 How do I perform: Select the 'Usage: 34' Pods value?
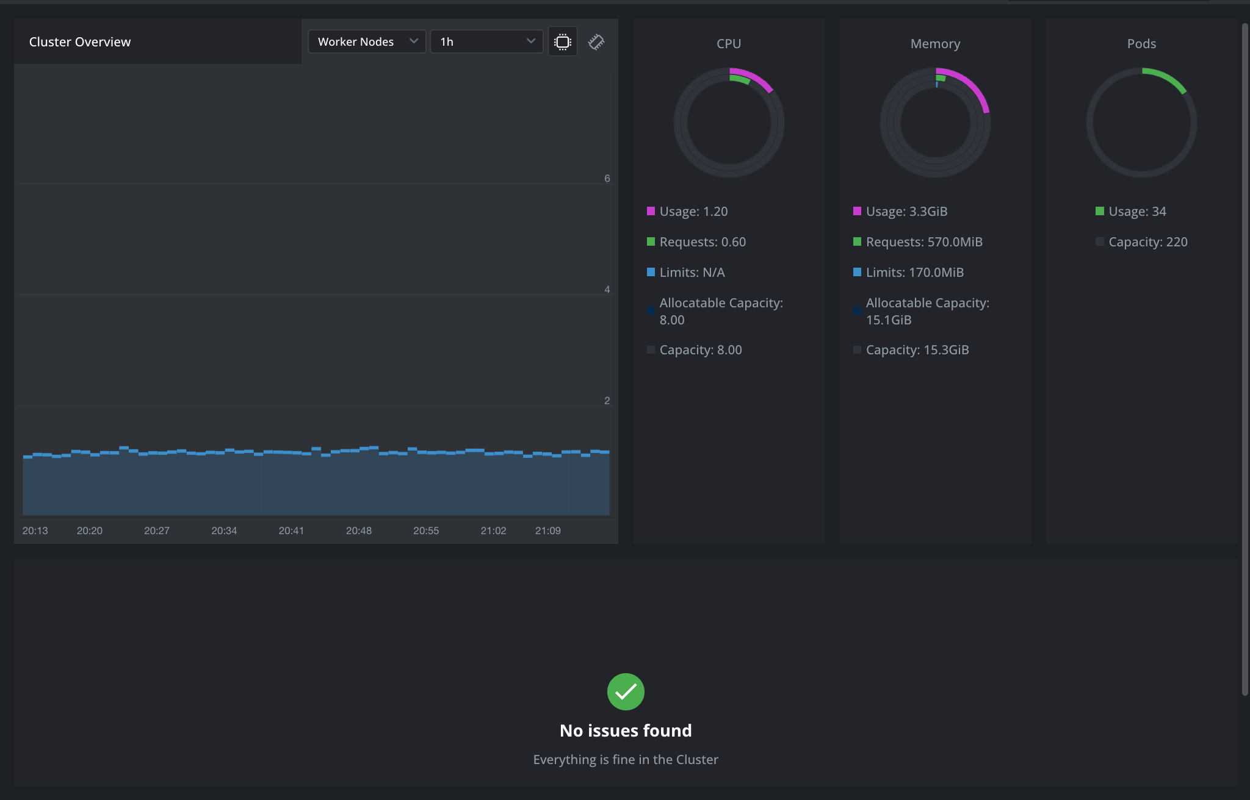[x=1137, y=211]
